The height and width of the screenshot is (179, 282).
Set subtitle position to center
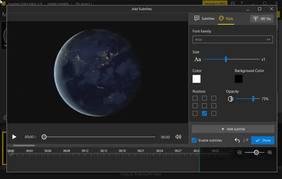point(204,106)
